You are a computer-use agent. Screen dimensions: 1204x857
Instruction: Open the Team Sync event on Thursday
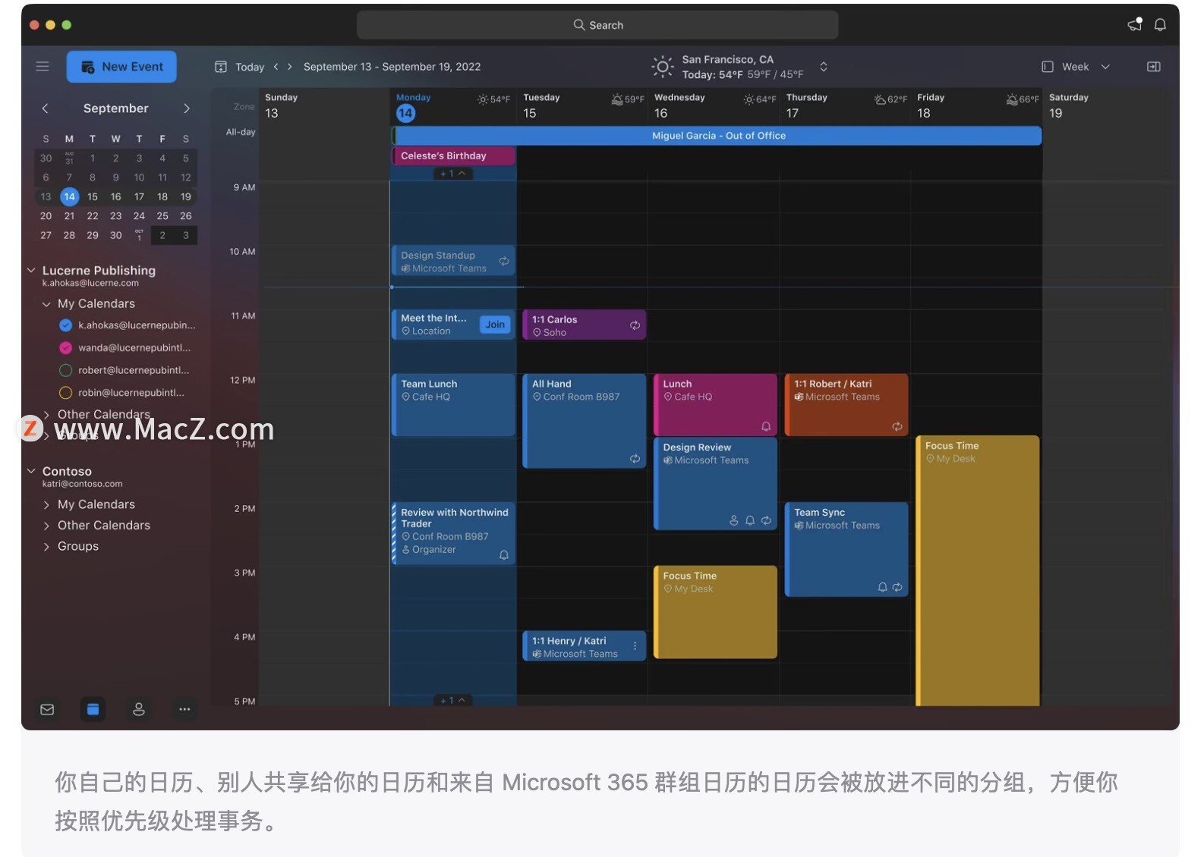coord(846,549)
